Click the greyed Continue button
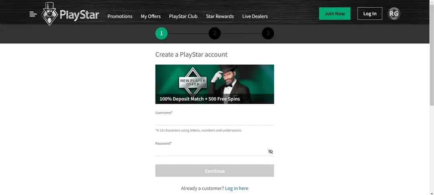This screenshot has height=195, width=434. [215, 170]
